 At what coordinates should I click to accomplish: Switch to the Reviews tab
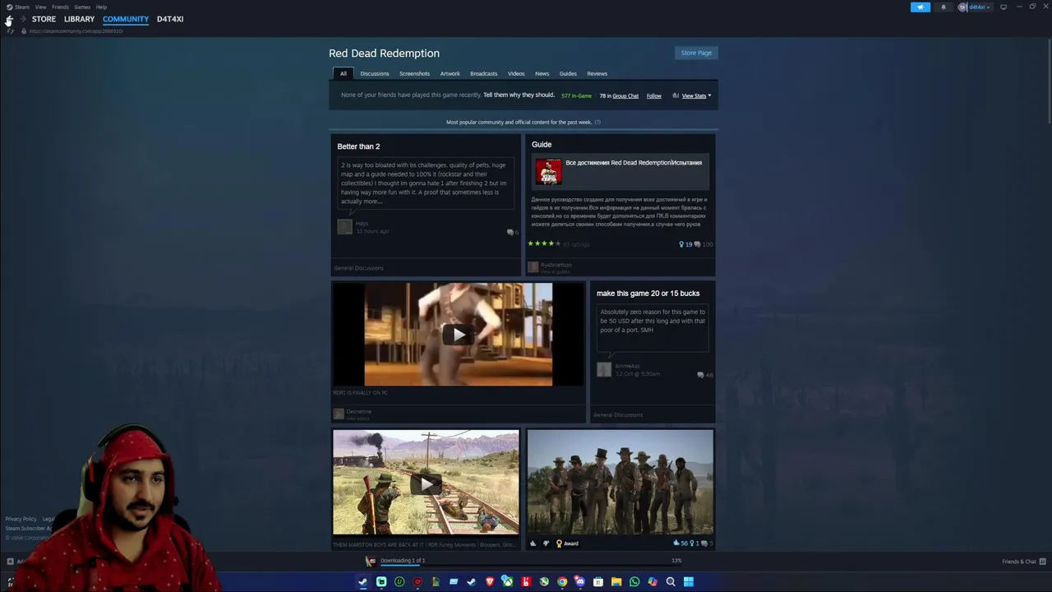point(597,74)
